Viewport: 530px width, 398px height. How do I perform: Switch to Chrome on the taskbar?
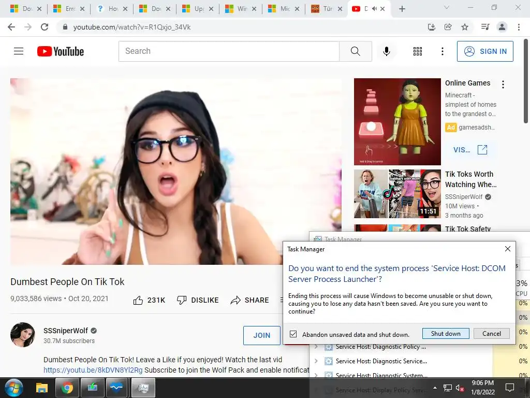(x=67, y=388)
